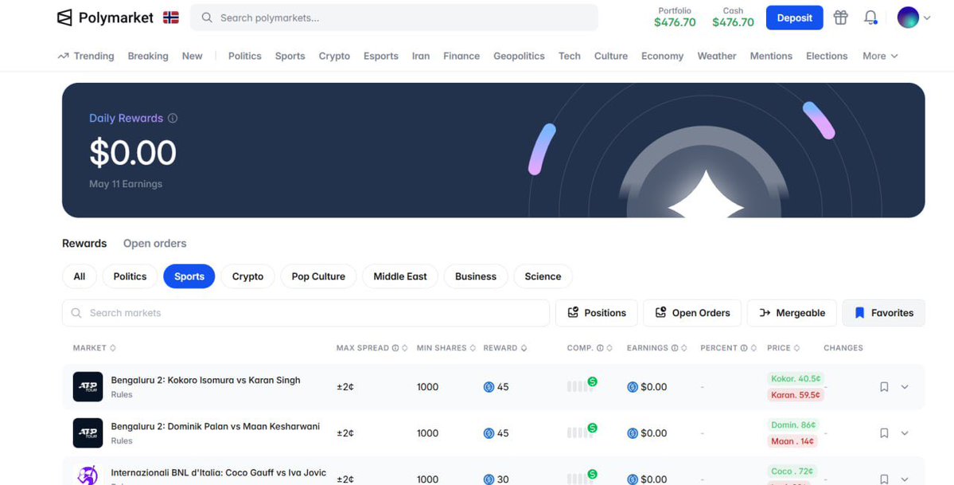Sort by the MIN SHARES column
Image resolution: width=954 pixels, height=485 pixels.
[446, 348]
